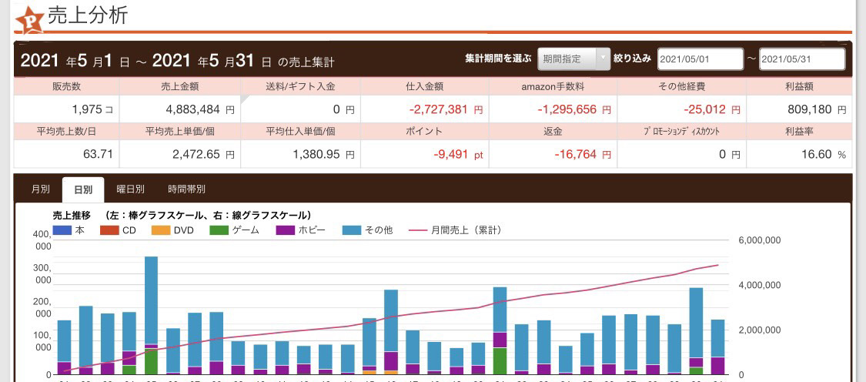Open the 期間指定 period dropdown

[566, 59]
